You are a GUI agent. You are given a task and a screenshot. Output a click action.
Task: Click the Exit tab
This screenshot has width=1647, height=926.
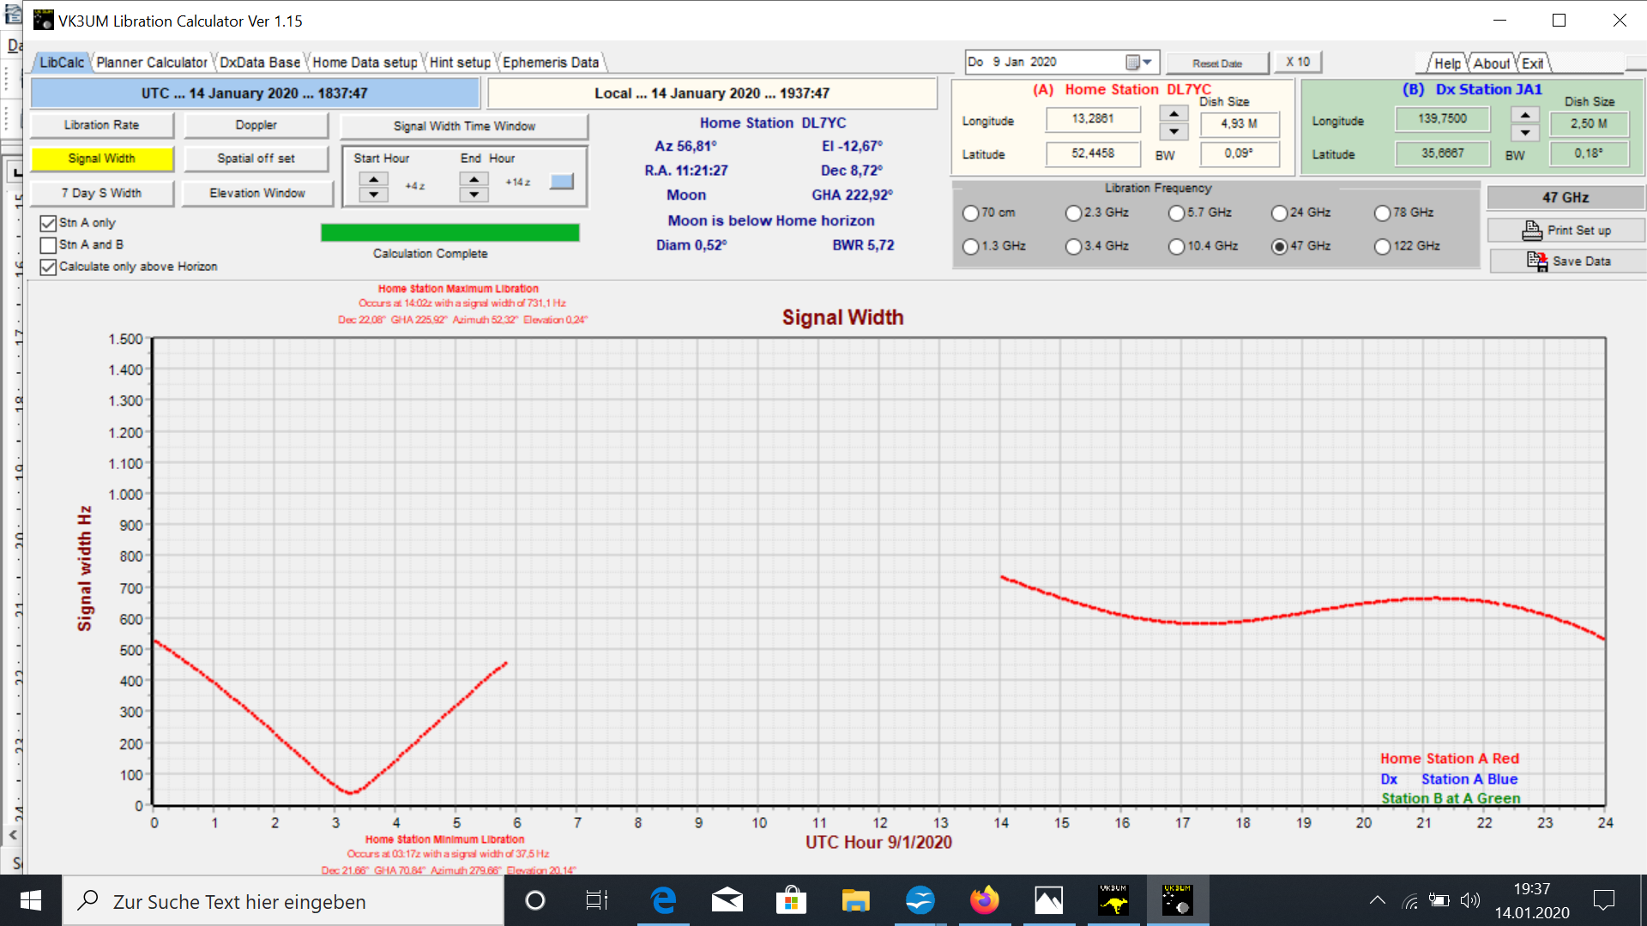tap(1533, 63)
